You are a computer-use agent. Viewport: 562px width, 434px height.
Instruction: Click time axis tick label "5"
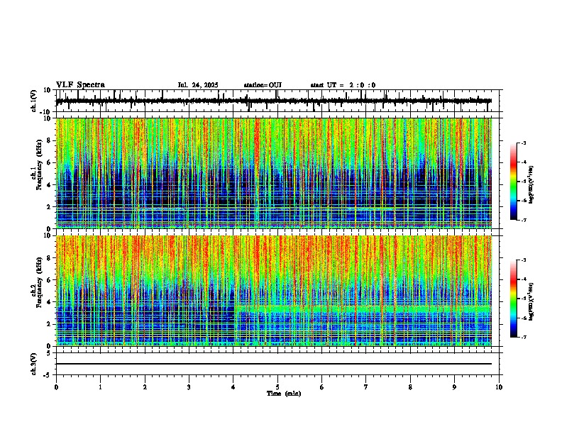(277, 387)
